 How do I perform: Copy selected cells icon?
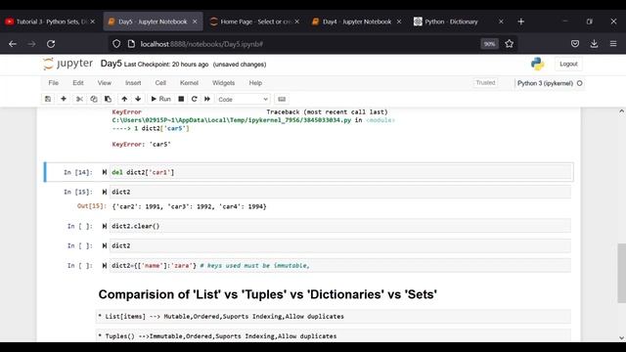point(94,99)
